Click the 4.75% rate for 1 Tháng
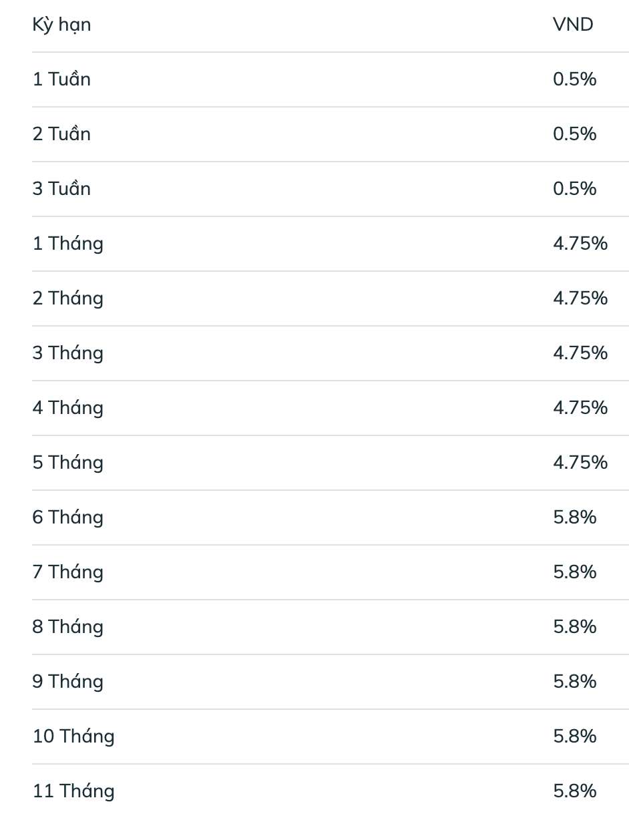629x816 pixels. (580, 244)
